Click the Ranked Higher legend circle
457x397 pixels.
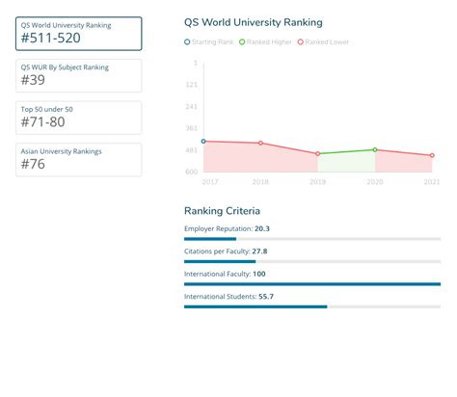point(242,41)
